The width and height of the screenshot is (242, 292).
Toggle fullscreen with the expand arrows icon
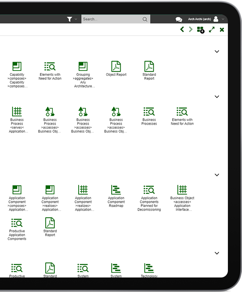click(212, 29)
